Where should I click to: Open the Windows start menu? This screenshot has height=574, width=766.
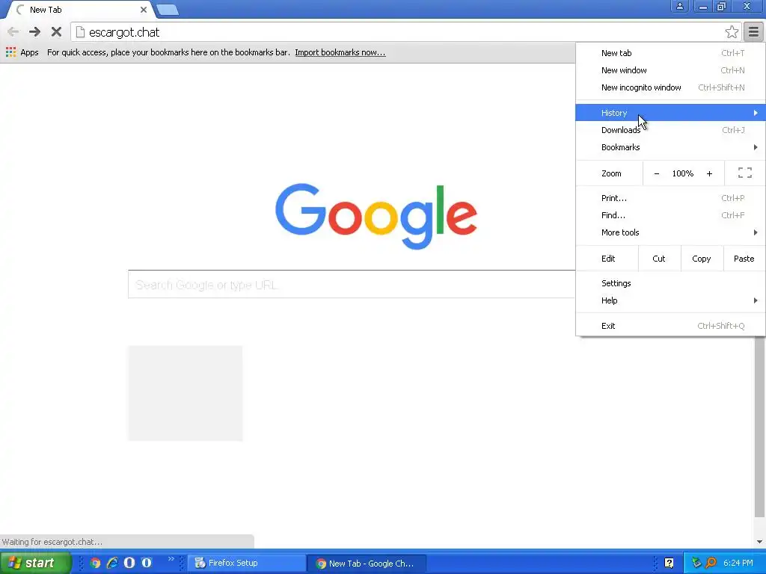click(x=35, y=563)
